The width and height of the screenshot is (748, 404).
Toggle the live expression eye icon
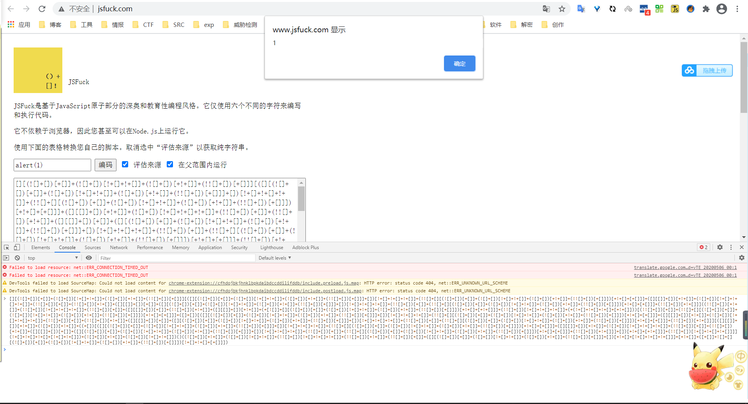point(89,258)
